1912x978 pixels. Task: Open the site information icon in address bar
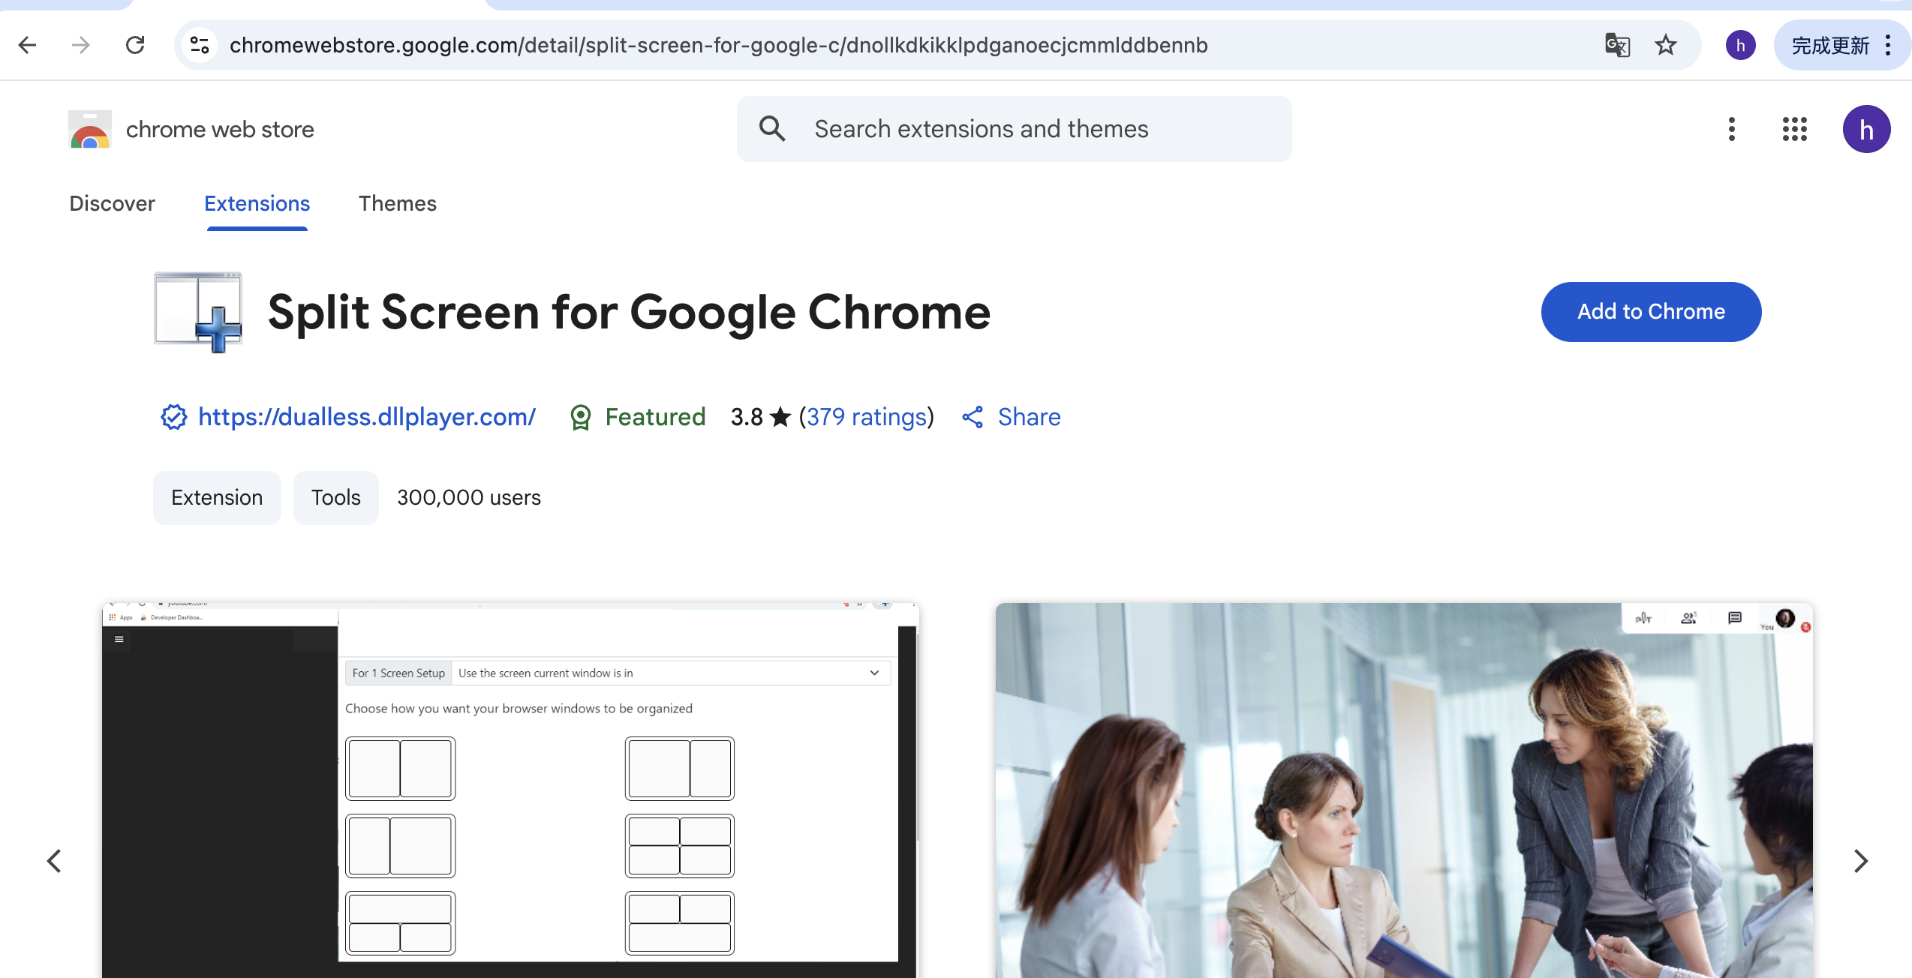(x=200, y=45)
